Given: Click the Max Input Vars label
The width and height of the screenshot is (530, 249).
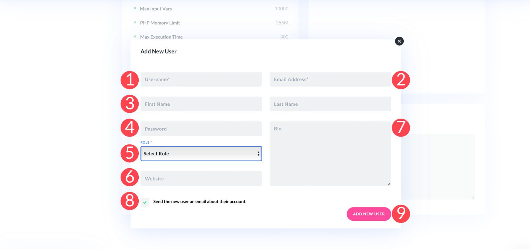Looking at the screenshot, I should tap(156, 9).
